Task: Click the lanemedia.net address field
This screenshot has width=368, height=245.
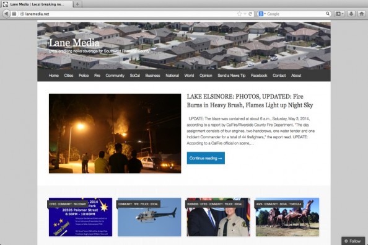Action: click(128, 14)
